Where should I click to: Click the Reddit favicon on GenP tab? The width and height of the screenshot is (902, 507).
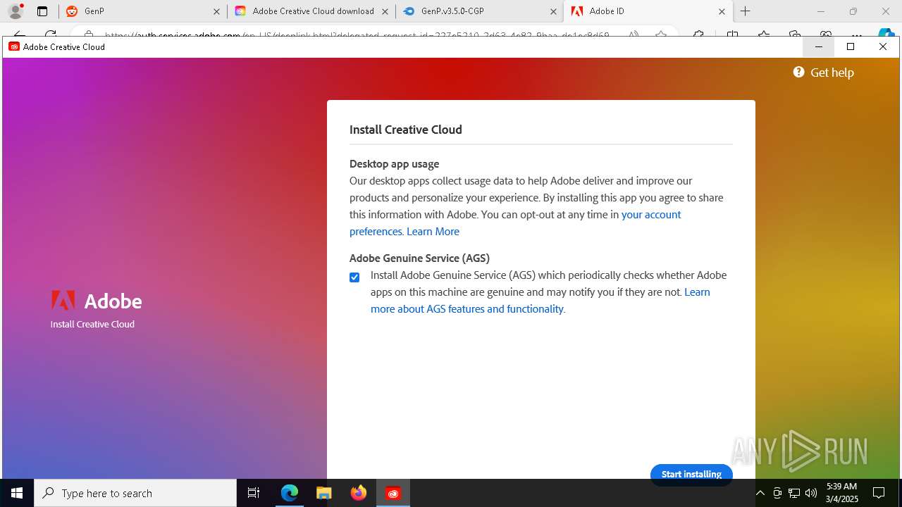click(x=71, y=11)
